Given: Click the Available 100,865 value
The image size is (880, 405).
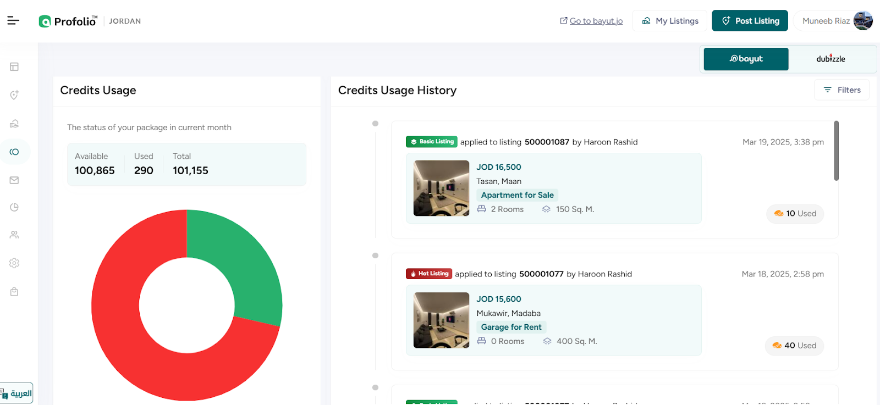Looking at the screenshot, I should coord(95,170).
